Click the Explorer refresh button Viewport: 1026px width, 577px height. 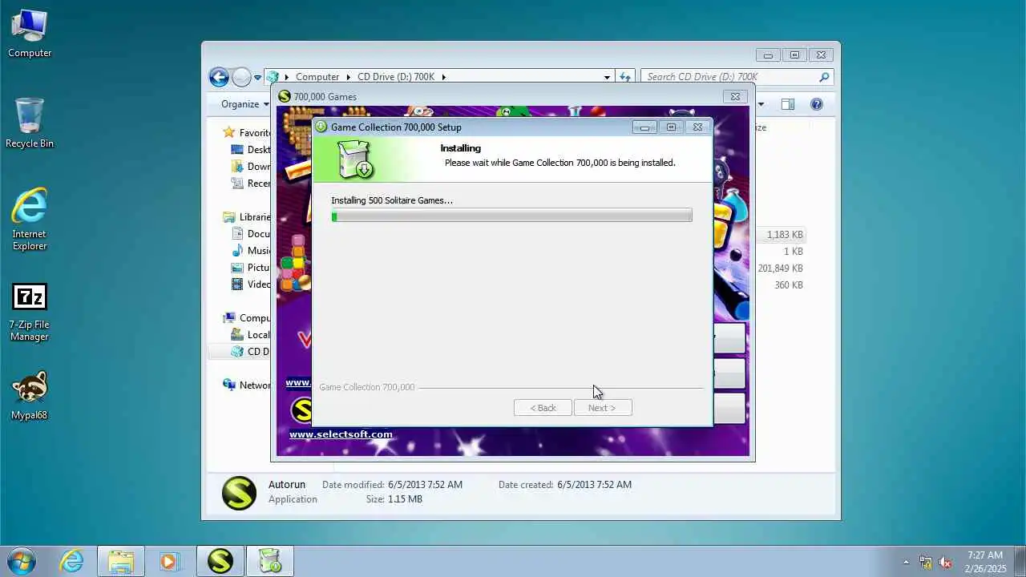tap(626, 77)
